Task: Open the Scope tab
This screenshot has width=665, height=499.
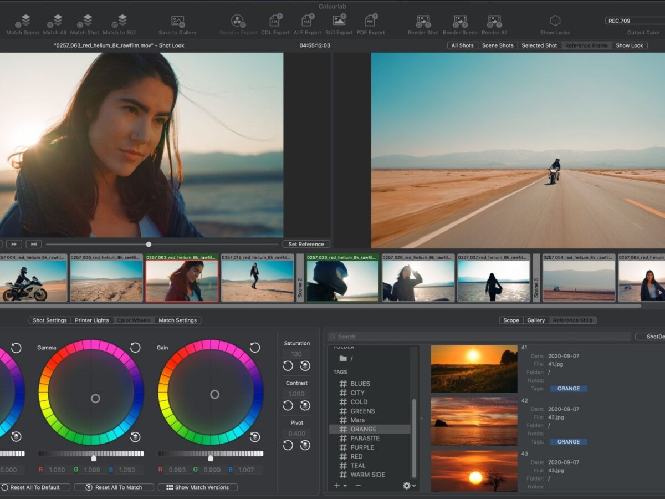Action: 511,320
